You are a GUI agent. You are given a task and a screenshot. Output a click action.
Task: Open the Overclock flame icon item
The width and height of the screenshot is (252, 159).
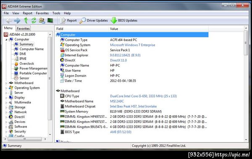coord(16,64)
